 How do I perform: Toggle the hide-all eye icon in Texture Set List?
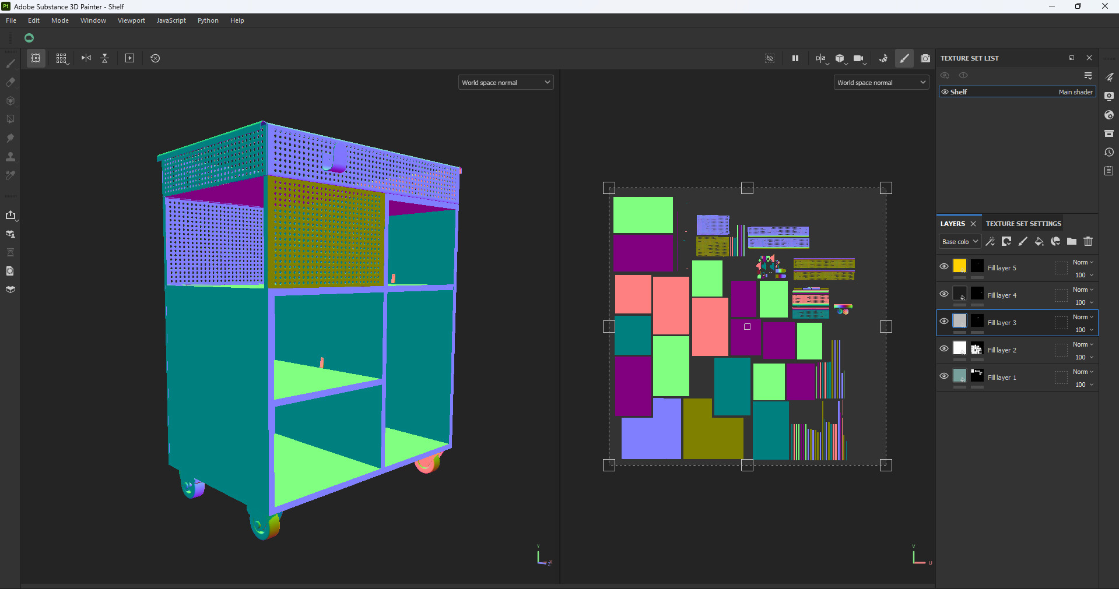[x=945, y=75]
